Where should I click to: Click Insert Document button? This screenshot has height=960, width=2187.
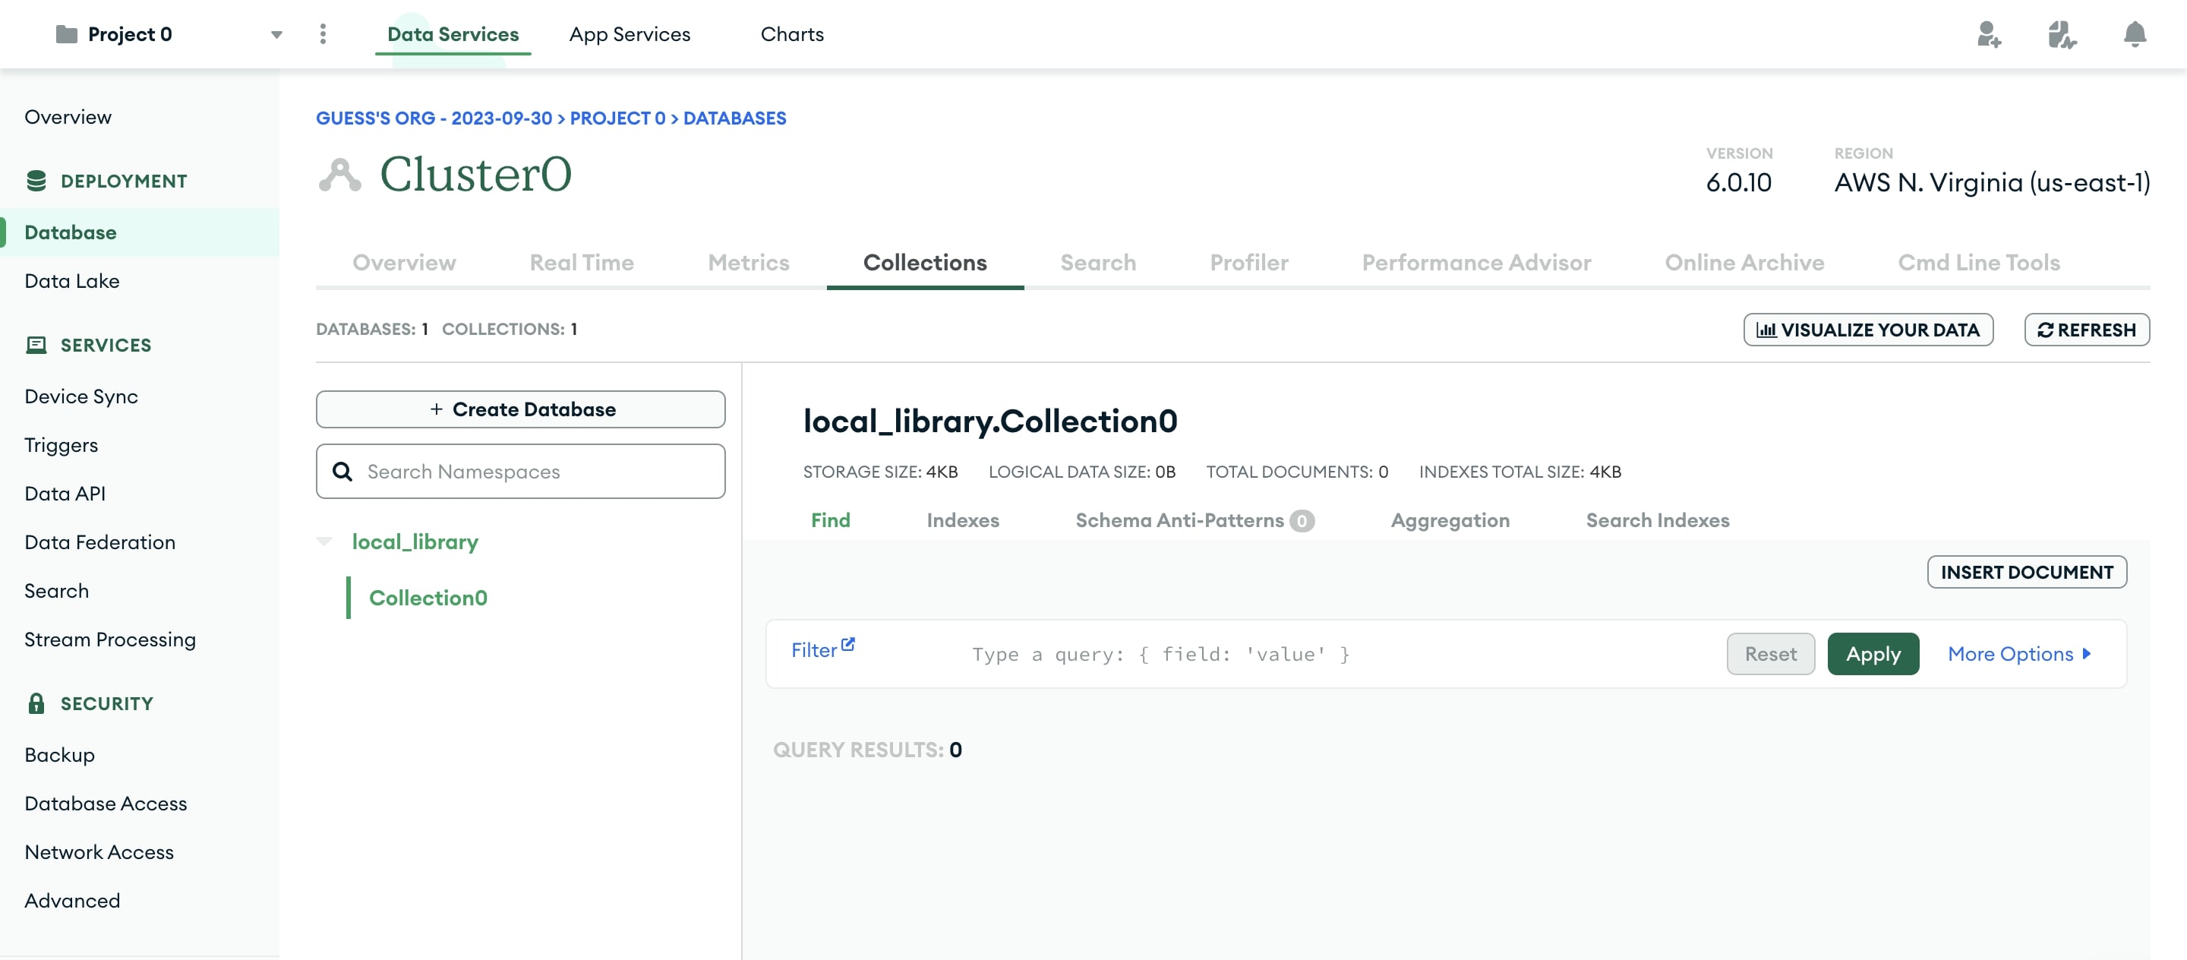point(2027,571)
